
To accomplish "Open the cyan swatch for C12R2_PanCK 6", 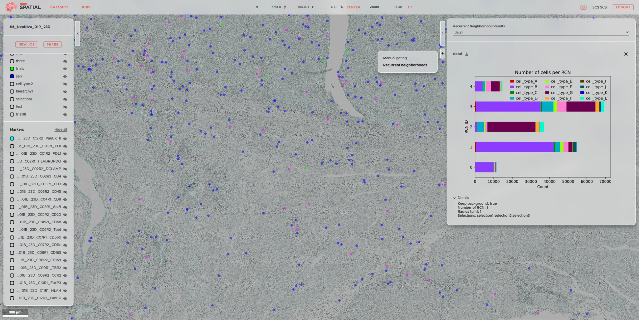I will [12, 138].
